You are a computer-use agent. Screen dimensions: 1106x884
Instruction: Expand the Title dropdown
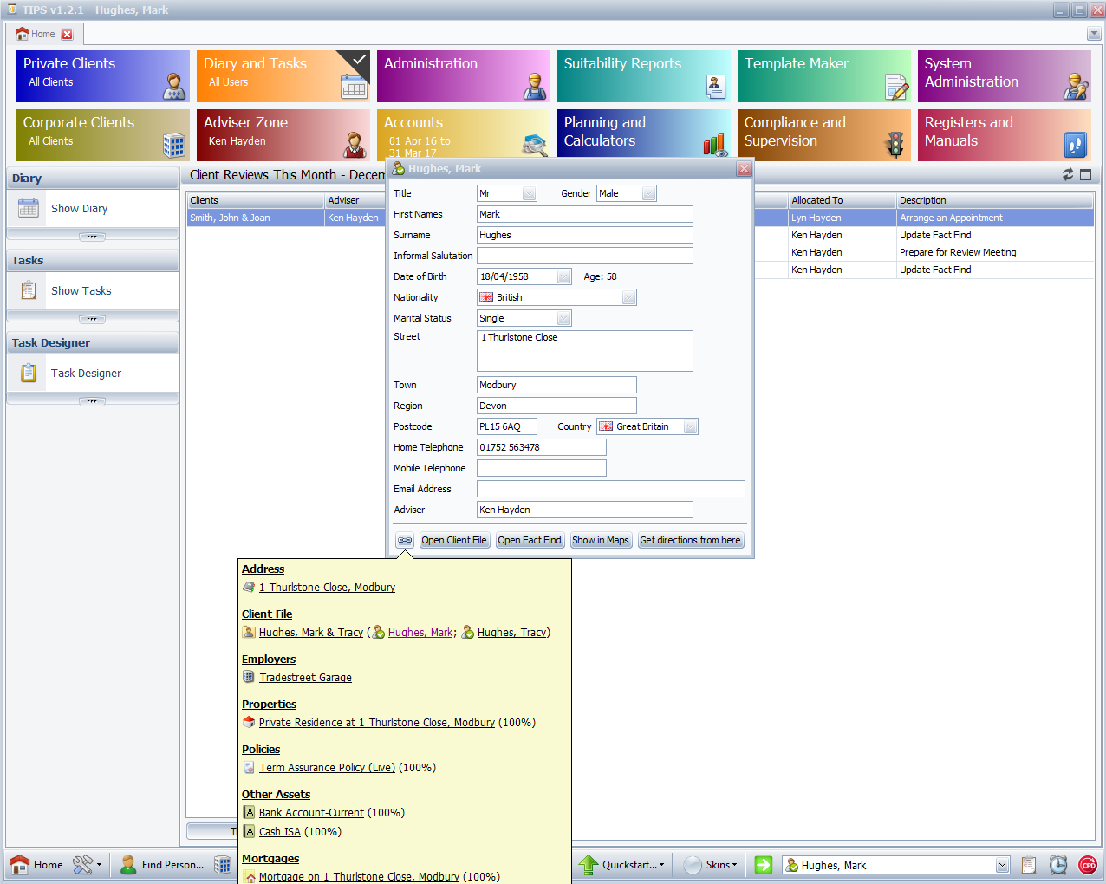click(529, 194)
